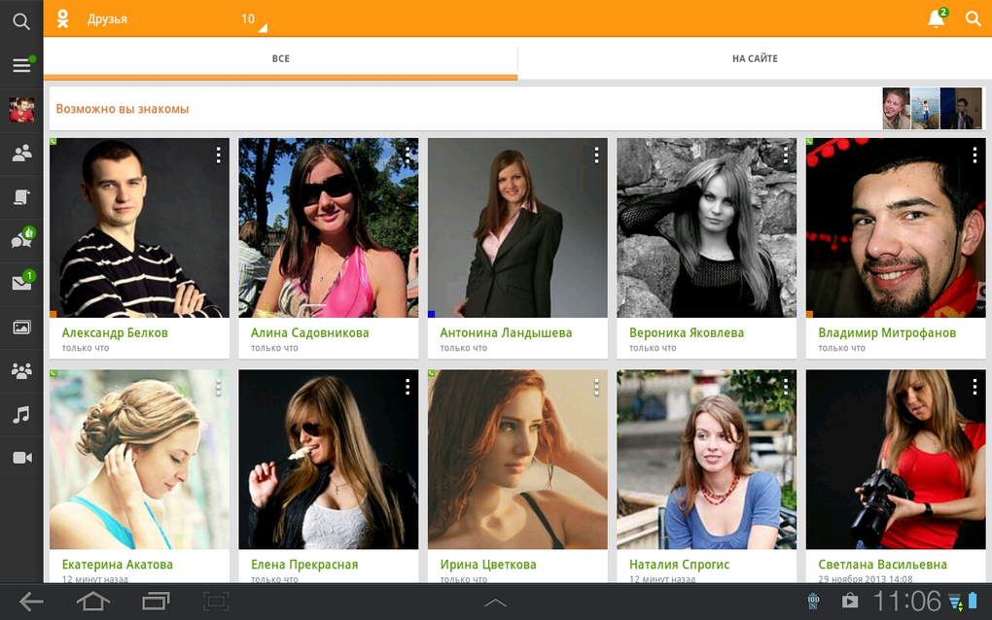Open options menu for Вероника Яковлева

coord(786,155)
